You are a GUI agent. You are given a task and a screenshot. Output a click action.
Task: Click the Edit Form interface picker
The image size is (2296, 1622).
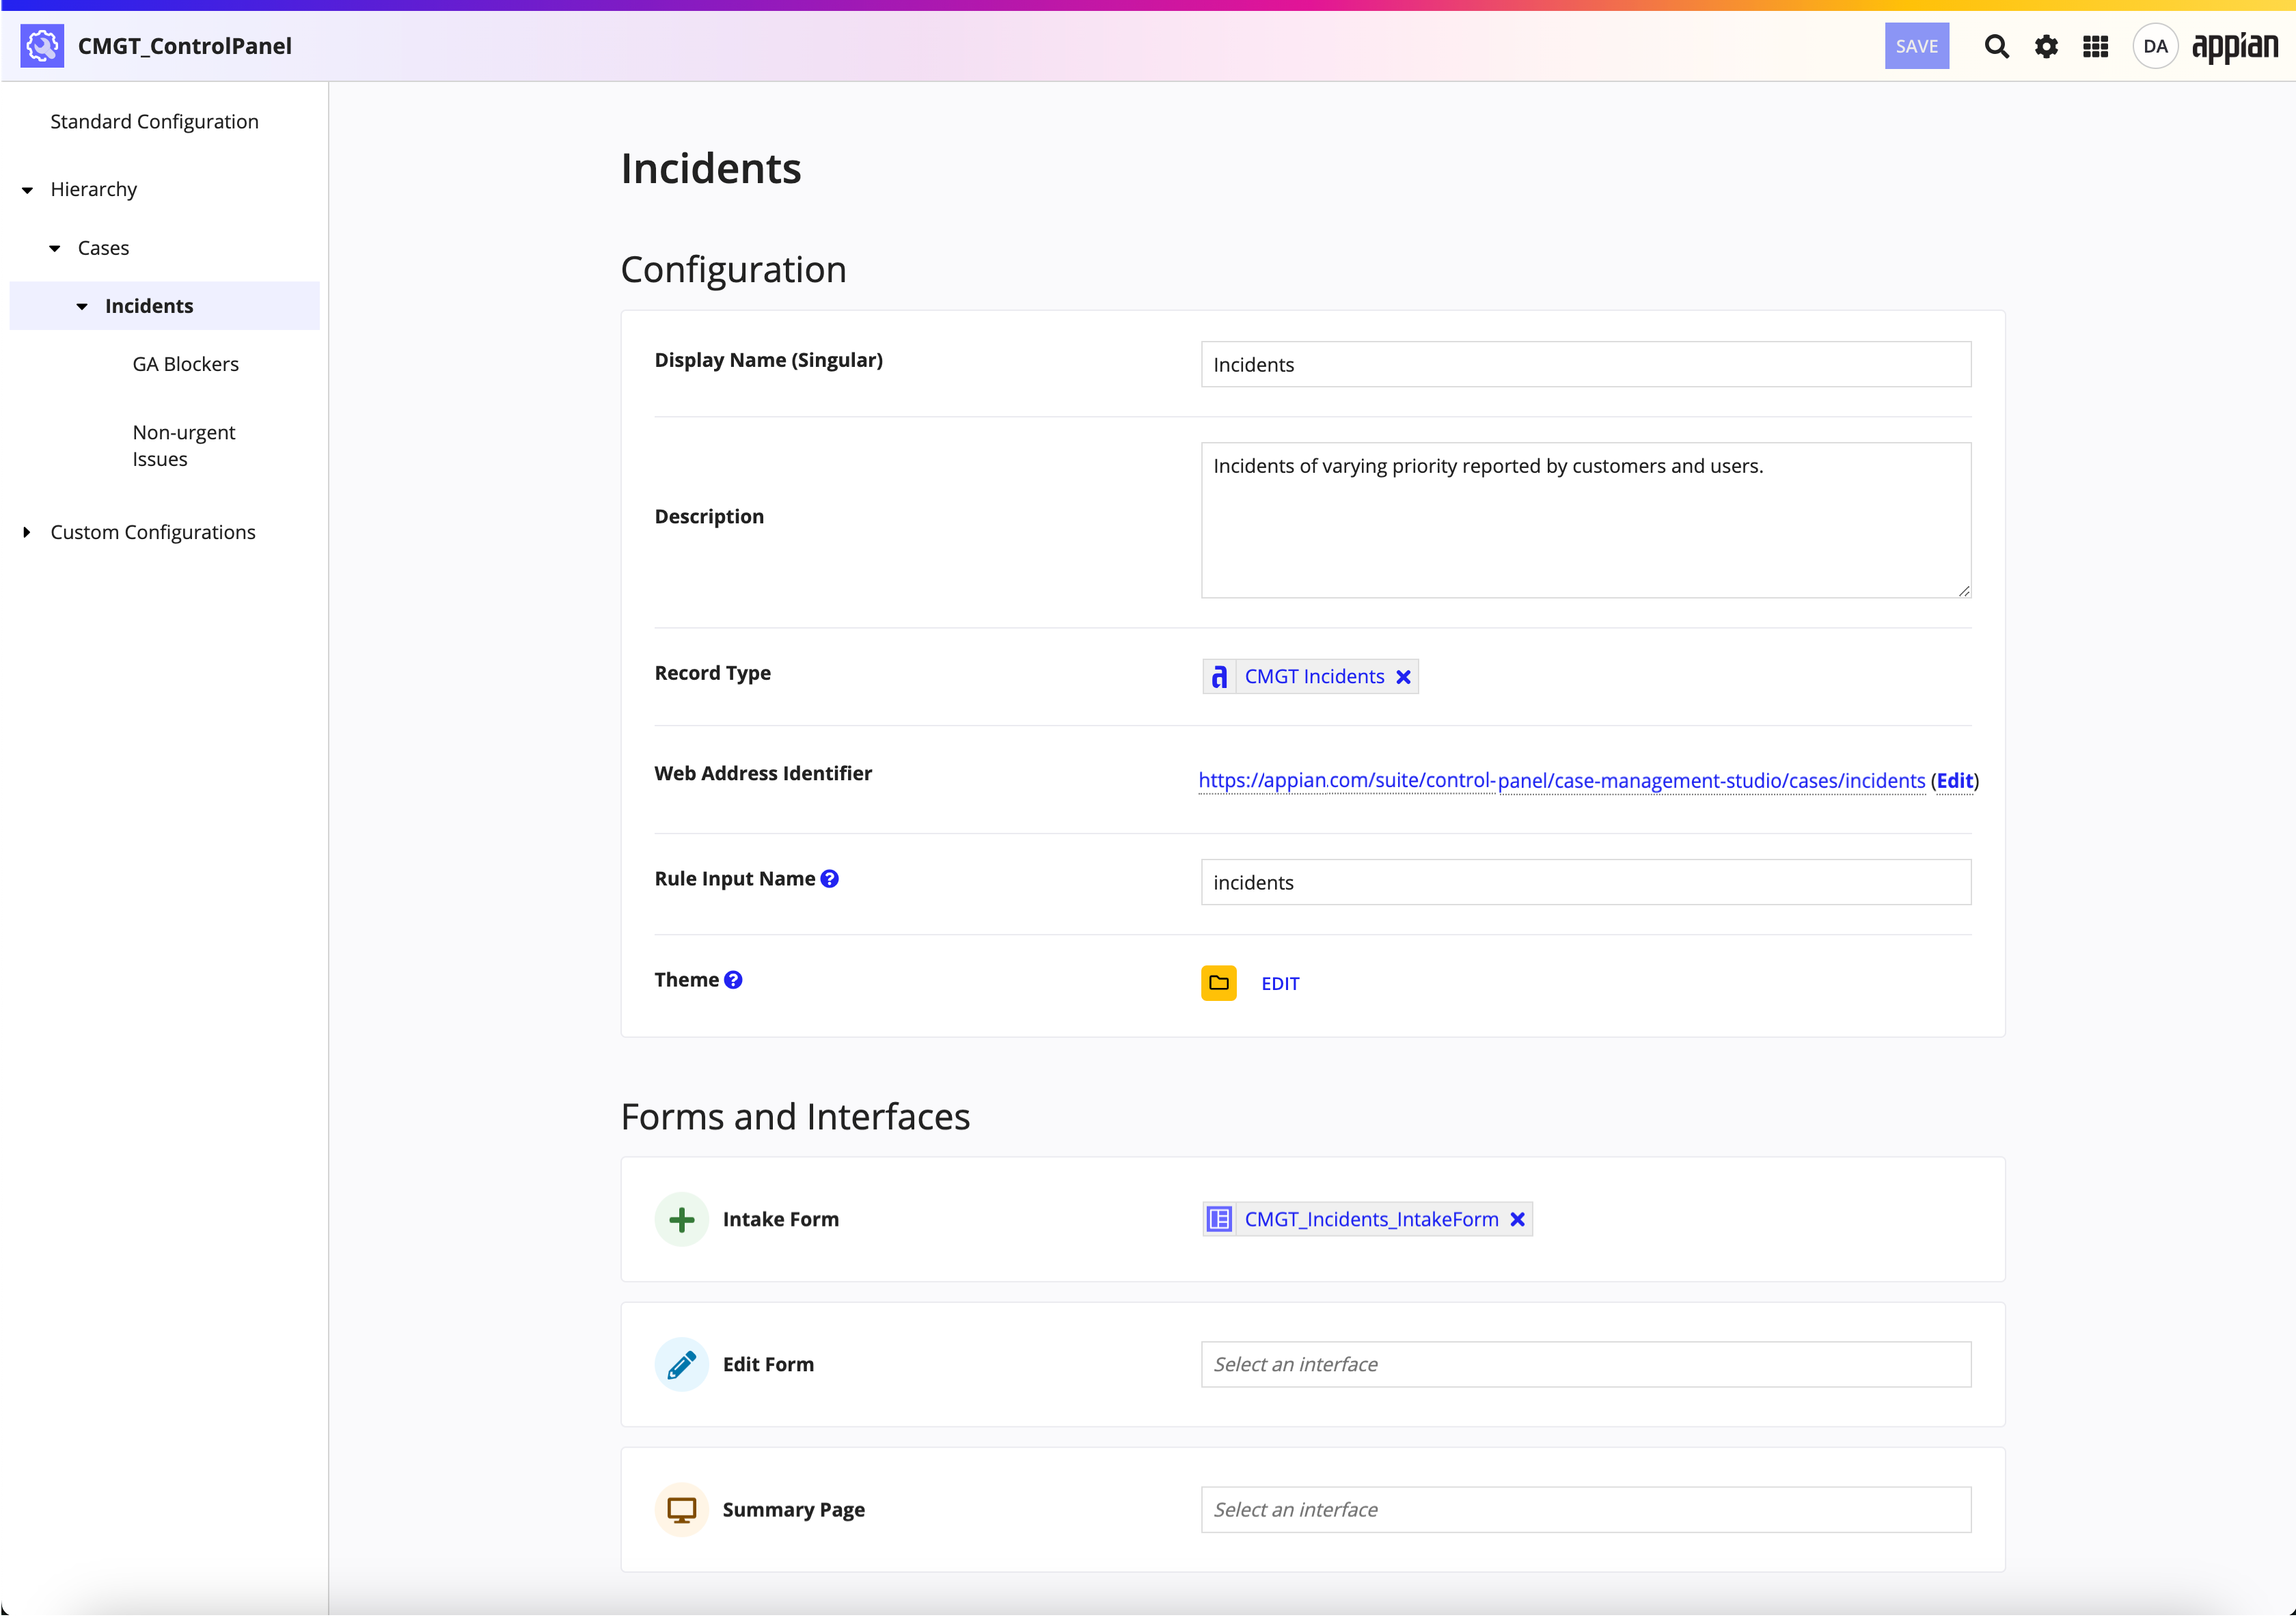point(1585,1365)
